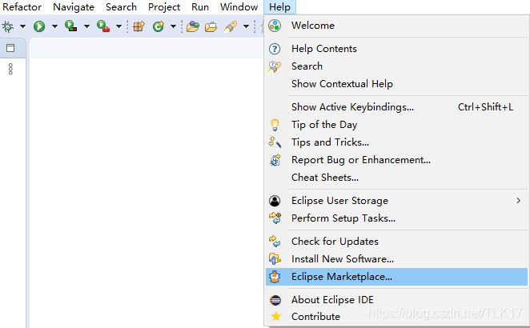The image size is (530, 328).
Task: Select Show Contextual Help
Action: [396, 84]
